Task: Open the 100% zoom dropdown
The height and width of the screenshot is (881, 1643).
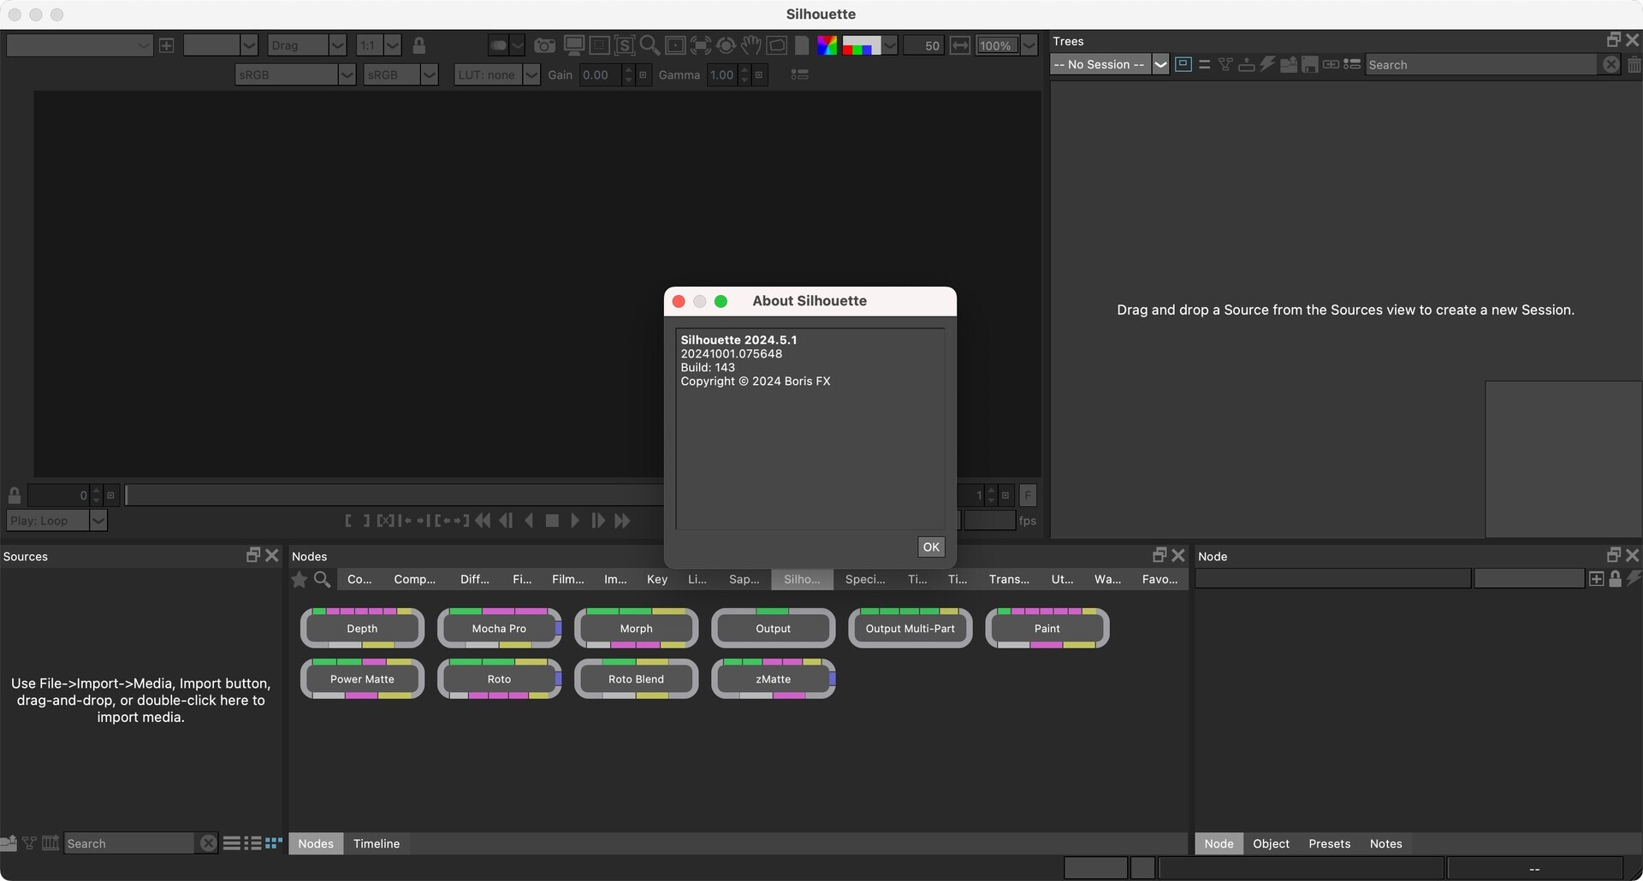Action: pos(1007,45)
